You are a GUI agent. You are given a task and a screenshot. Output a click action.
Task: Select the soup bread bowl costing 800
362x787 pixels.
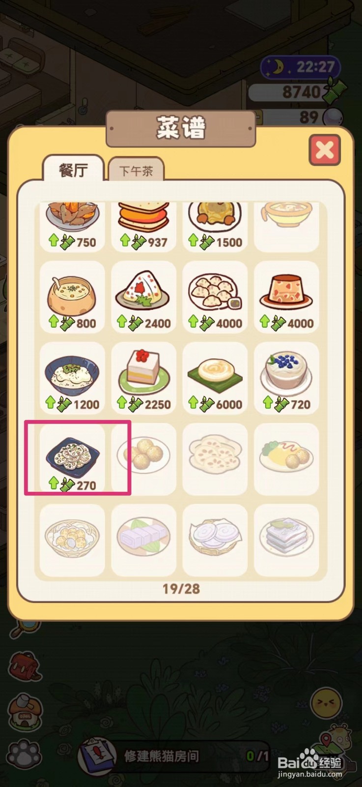point(73,296)
